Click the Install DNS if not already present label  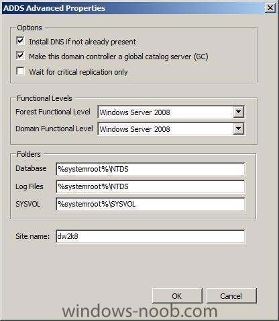click(82, 42)
